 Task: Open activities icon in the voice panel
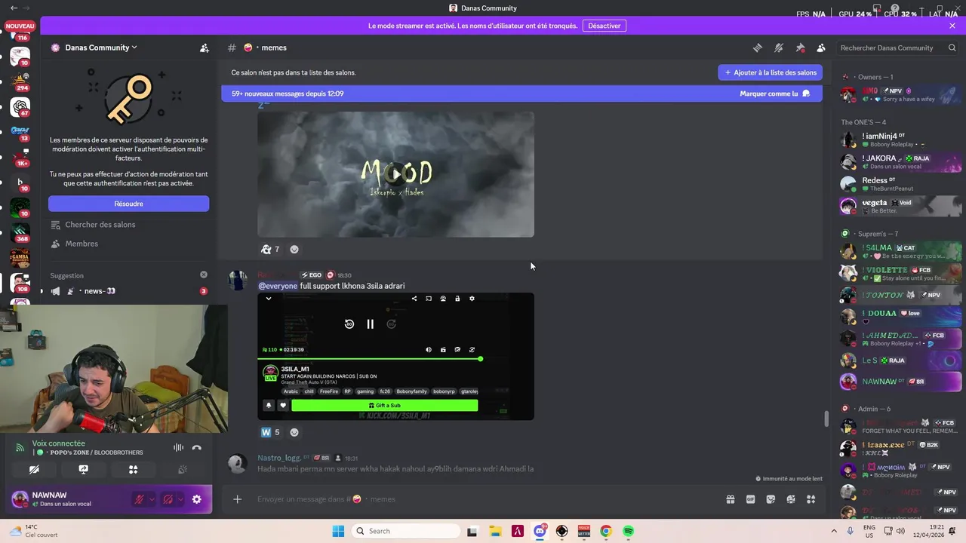pyautogui.click(x=133, y=469)
